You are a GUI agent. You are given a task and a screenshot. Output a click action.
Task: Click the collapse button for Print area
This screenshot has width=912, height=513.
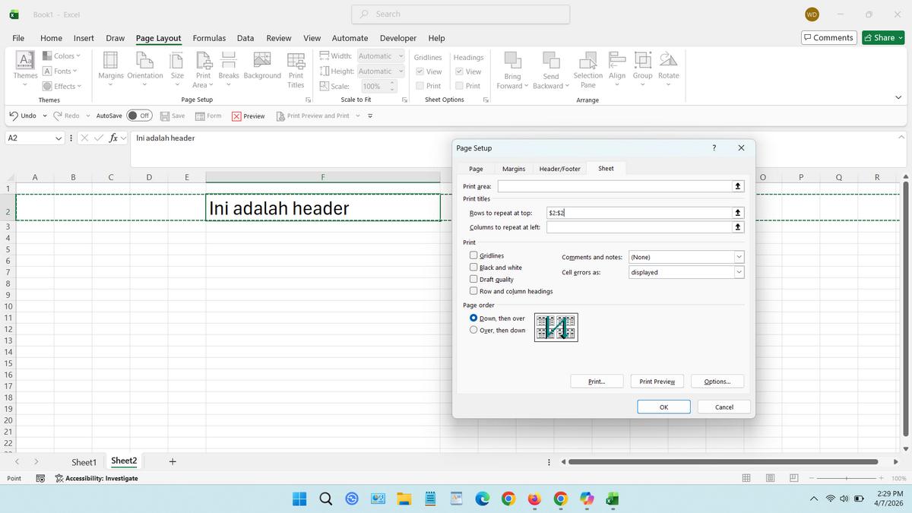[737, 186]
